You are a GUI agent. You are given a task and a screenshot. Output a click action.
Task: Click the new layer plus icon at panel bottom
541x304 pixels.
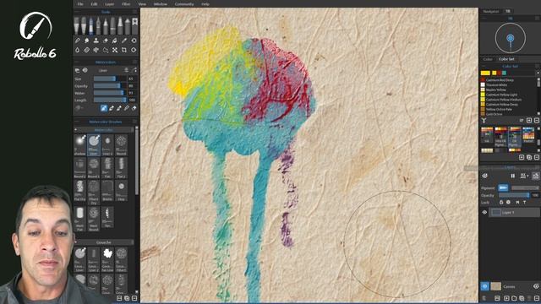(506, 298)
